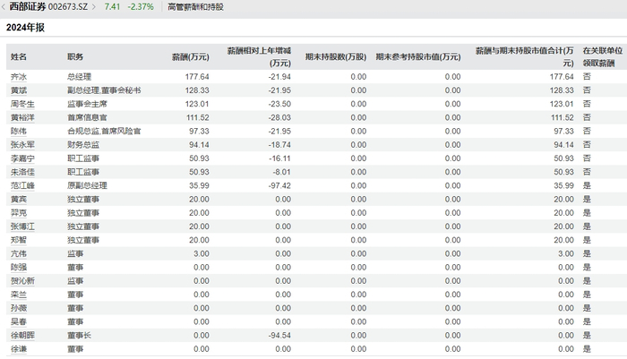Open 亢伟's name link

19,253
